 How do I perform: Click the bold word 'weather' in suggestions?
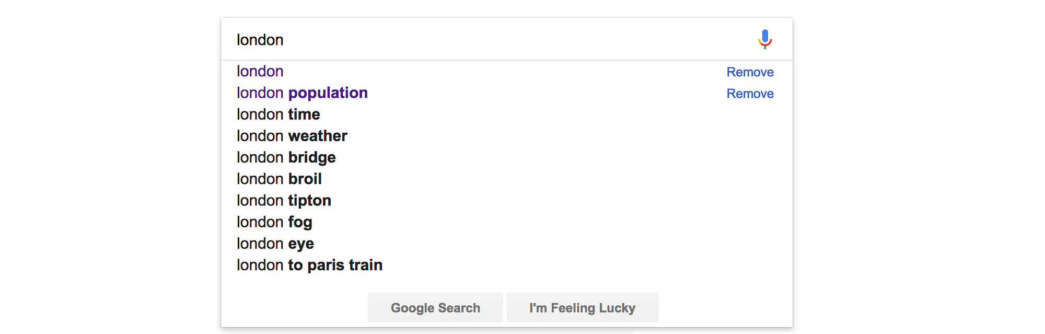(318, 136)
